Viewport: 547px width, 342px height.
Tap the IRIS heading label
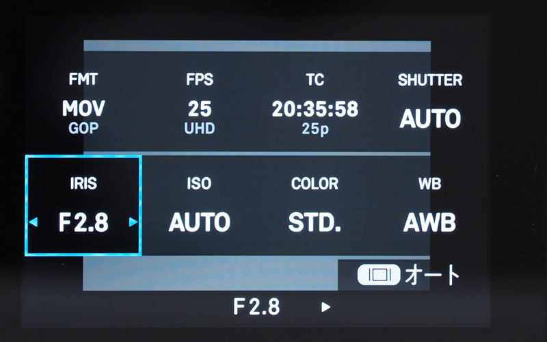(83, 183)
